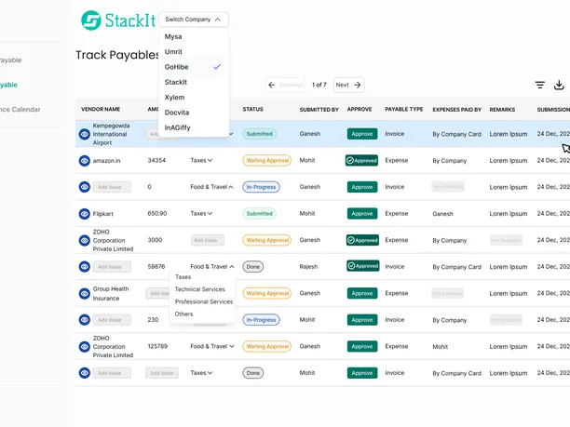Click vendor Add Value field in last row
The height and width of the screenshot is (427, 570).
click(112, 373)
